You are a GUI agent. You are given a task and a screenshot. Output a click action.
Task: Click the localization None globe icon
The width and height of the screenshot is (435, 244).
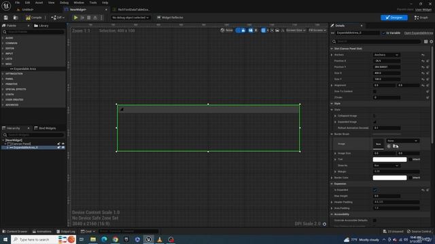[x=222, y=30]
